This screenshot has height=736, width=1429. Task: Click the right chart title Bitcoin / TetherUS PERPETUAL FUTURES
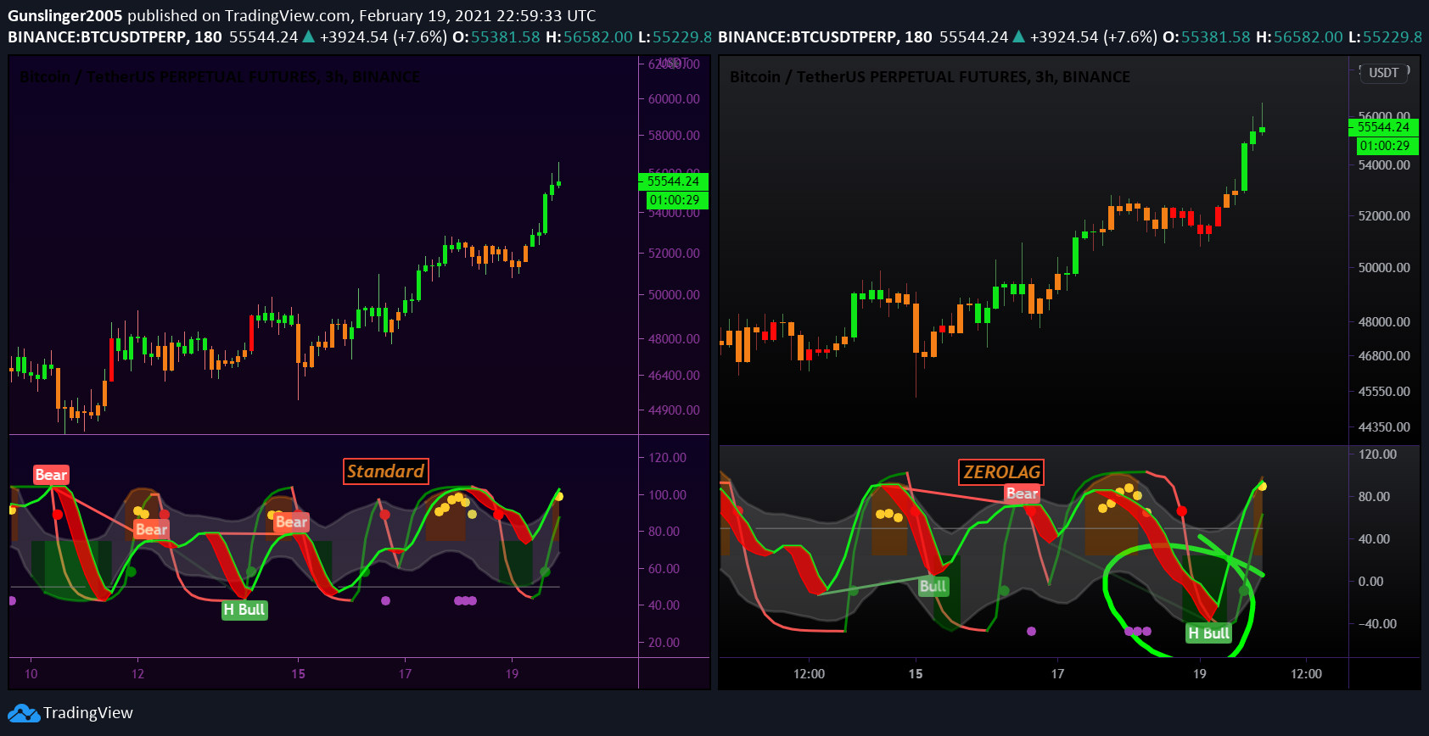coord(930,77)
